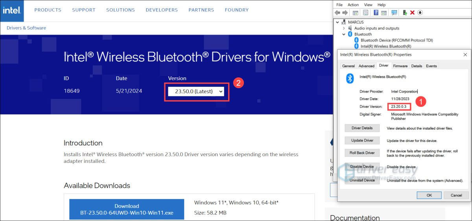Screen dimensions: 472x221
Task: Click the update driver green arrow icon
Action: pyautogui.click(x=405, y=13)
